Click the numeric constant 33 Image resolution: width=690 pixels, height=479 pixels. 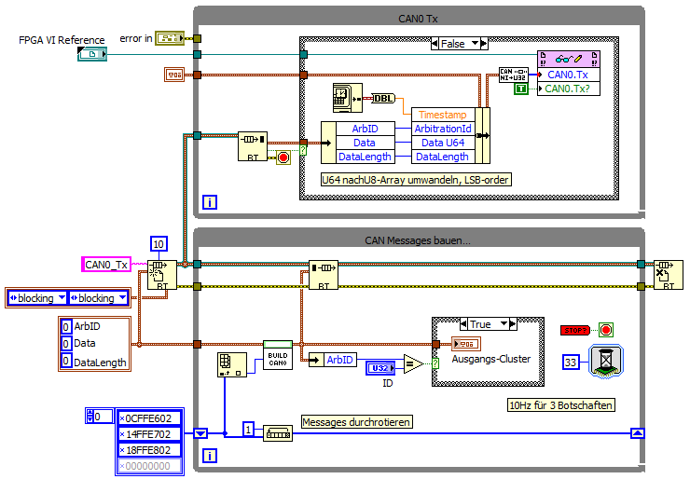tap(571, 362)
